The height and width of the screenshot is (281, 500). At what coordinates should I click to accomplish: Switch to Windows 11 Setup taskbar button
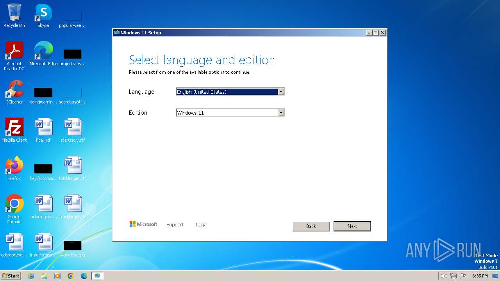(x=97, y=276)
